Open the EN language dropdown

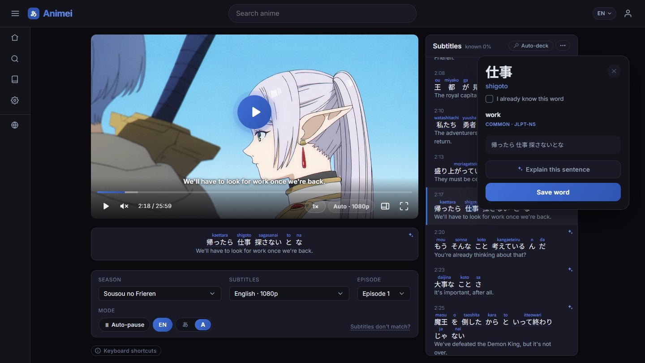pos(604,13)
